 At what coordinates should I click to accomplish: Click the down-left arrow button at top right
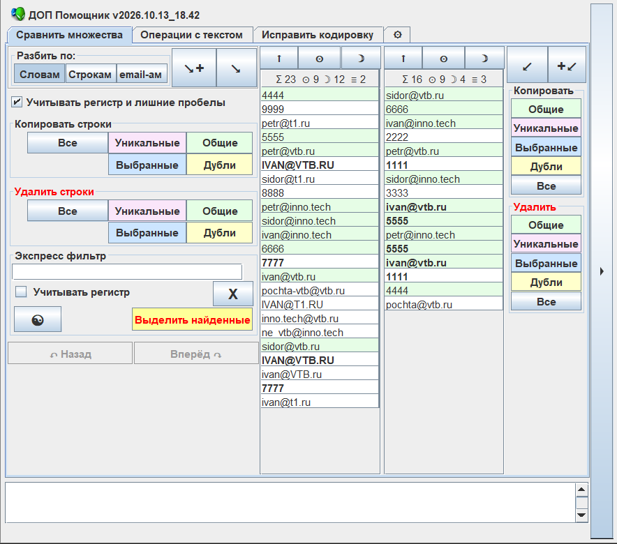pyautogui.click(x=527, y=66)
